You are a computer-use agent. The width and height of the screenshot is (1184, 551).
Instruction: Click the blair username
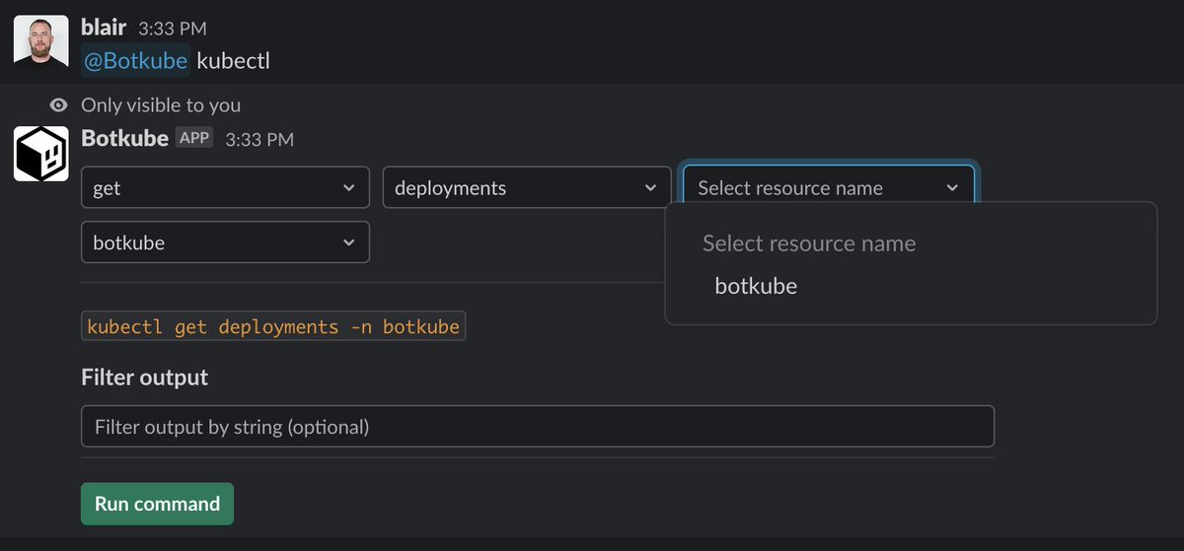(104, 28)
